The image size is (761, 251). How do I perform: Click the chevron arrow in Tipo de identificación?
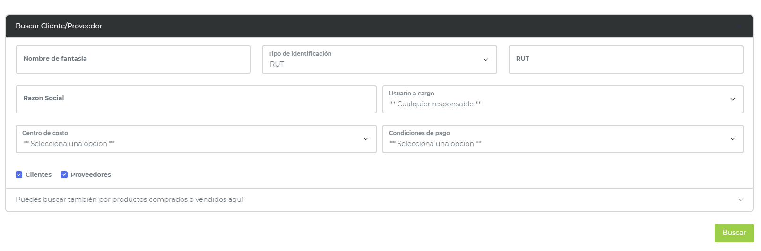pyautogui.click(x=485, y=60)
